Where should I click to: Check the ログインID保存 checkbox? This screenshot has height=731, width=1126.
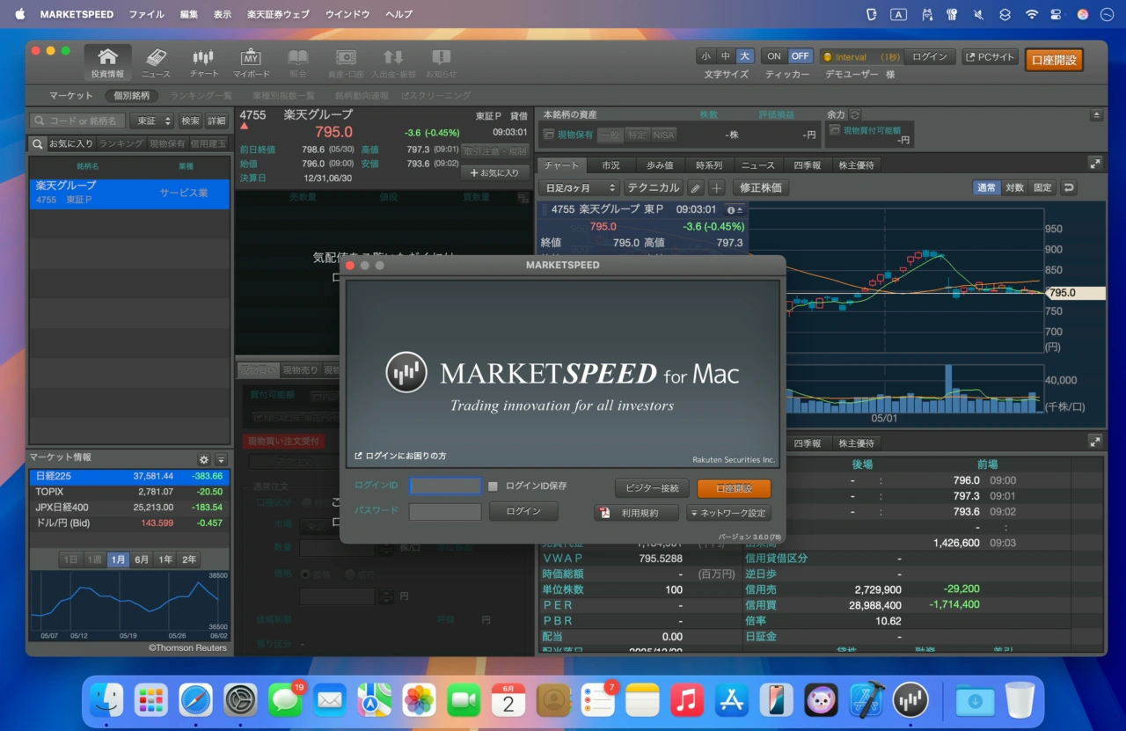click(494, 486)
